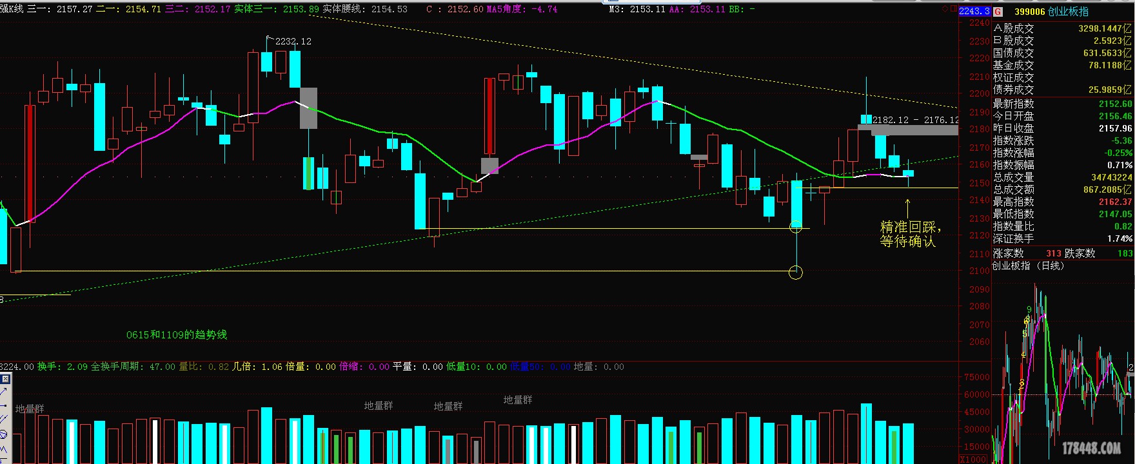Click the 量比: 0.82 volume panel readout
1135x464 pixels.
[204, 366]
